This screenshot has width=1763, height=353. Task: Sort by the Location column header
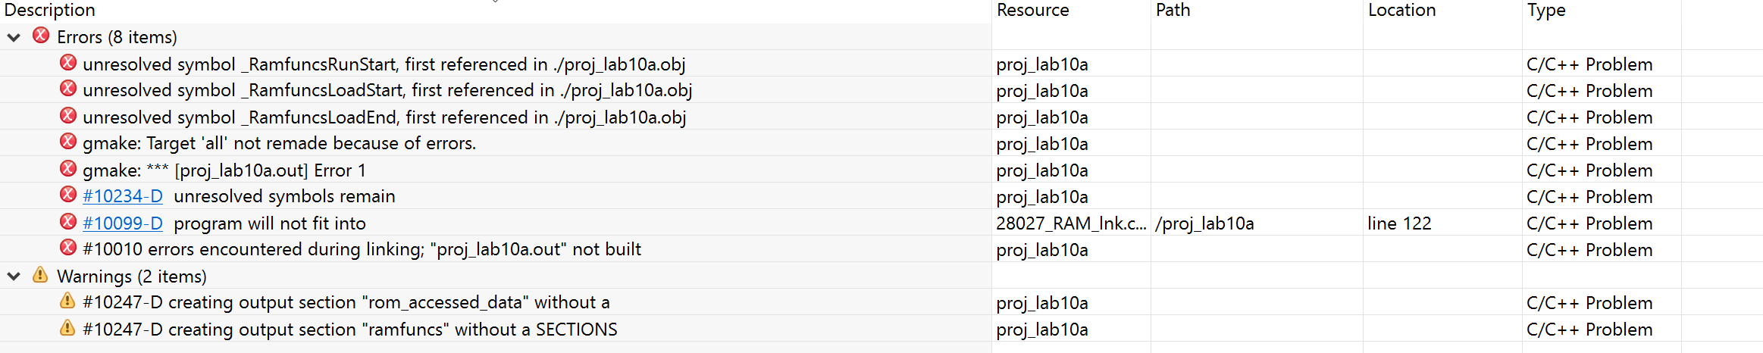click(1401, 10)
